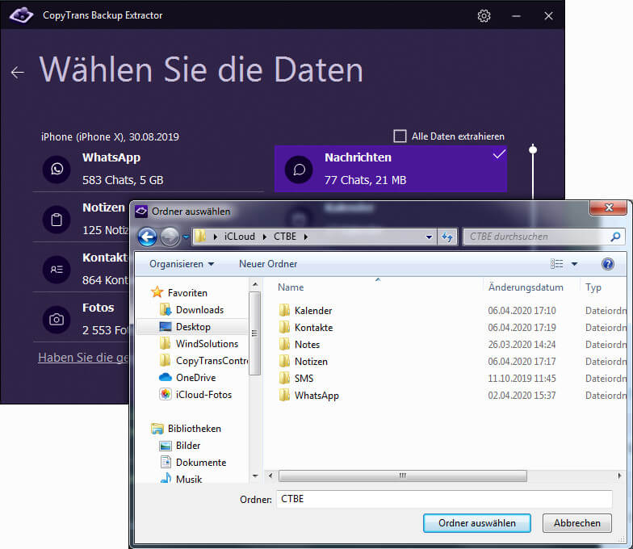Select the SMS folder
The image size is (633, 549).
296,378
